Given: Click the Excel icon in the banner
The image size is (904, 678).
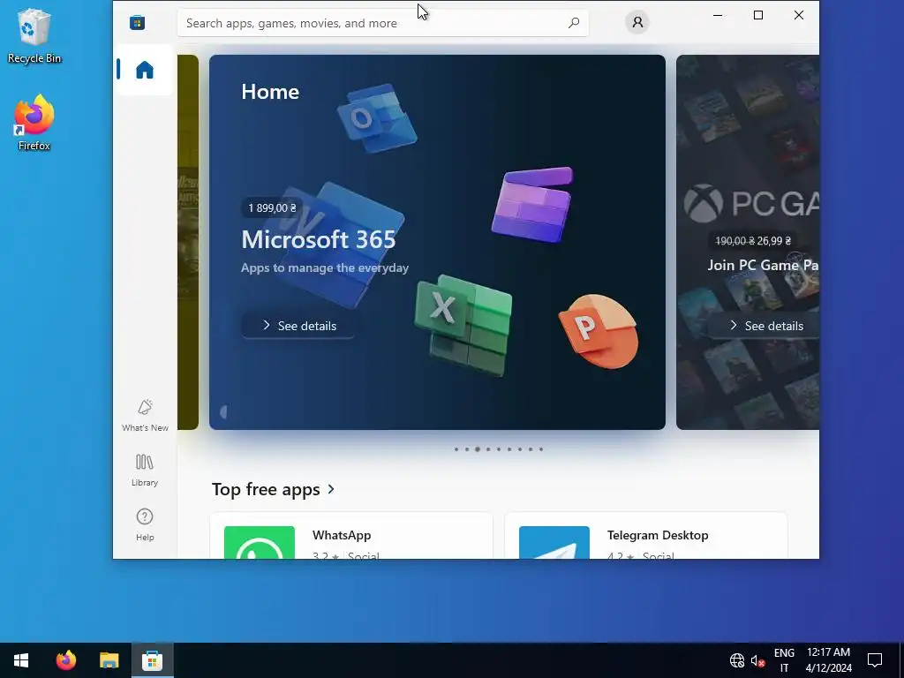Looking at the screenshot, I should pyautogui.click(x=464, y=325).
